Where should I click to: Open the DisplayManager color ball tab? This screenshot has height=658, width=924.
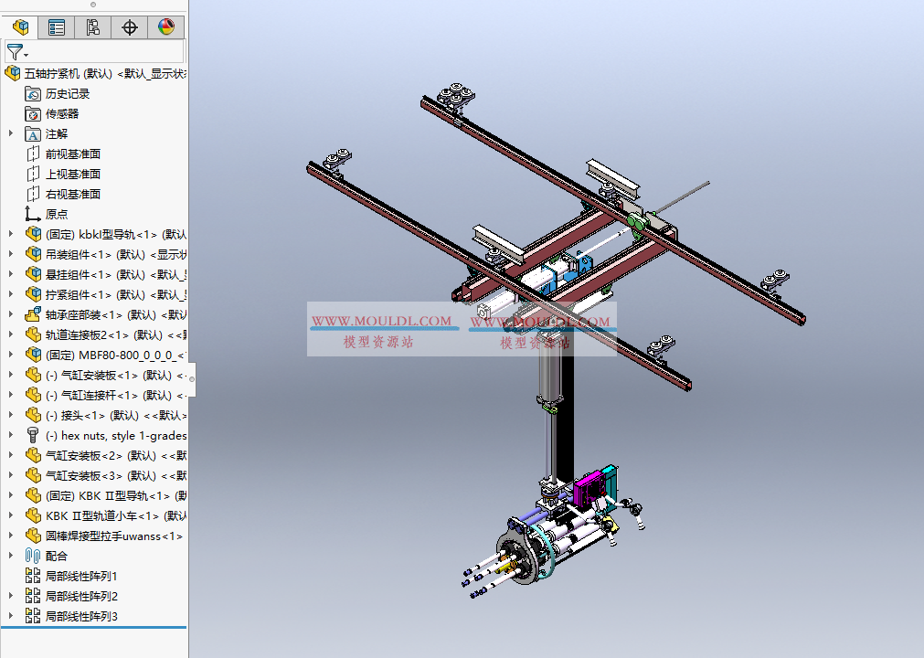tap(165, 27)
